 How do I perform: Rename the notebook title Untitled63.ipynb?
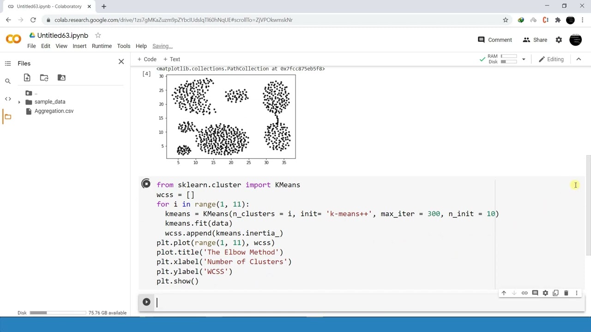tap(62, 36)
